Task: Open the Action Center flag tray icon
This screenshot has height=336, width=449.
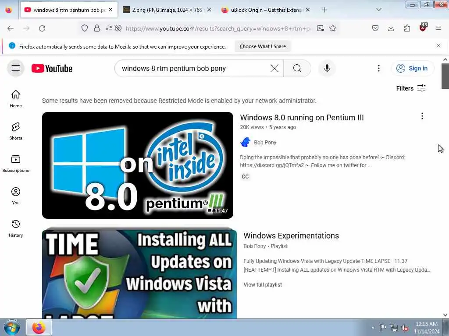Action: pyautogui.click(x=383, y=328)
